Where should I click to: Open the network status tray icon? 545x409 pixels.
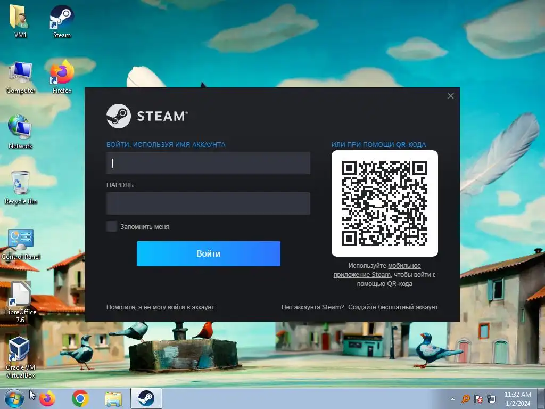pos(491,399)
